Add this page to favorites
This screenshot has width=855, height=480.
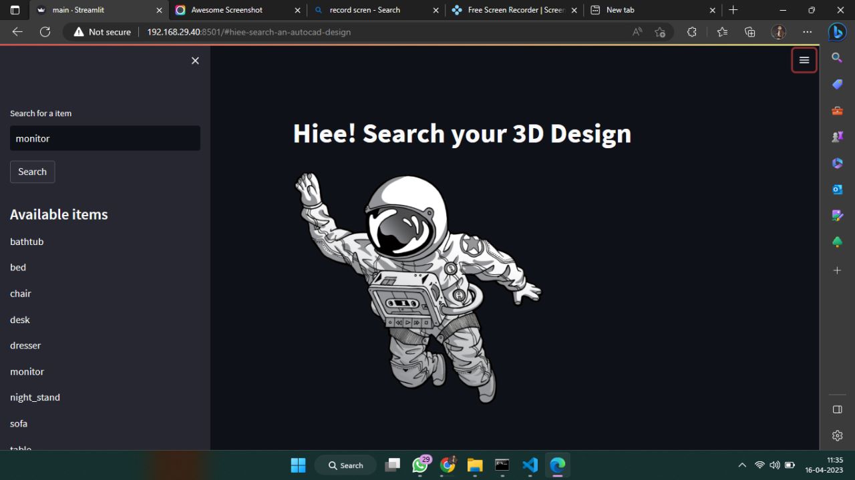click(660, 32)
